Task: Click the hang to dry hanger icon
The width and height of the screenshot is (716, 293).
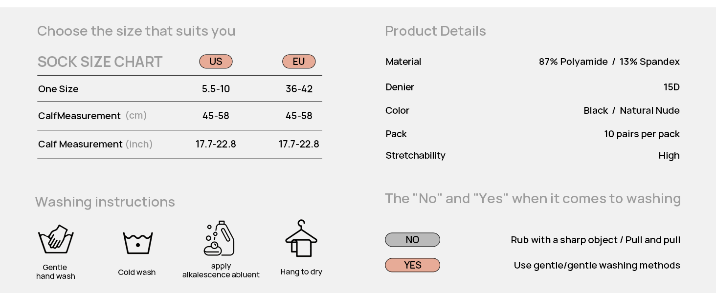Action: [301, 238]
